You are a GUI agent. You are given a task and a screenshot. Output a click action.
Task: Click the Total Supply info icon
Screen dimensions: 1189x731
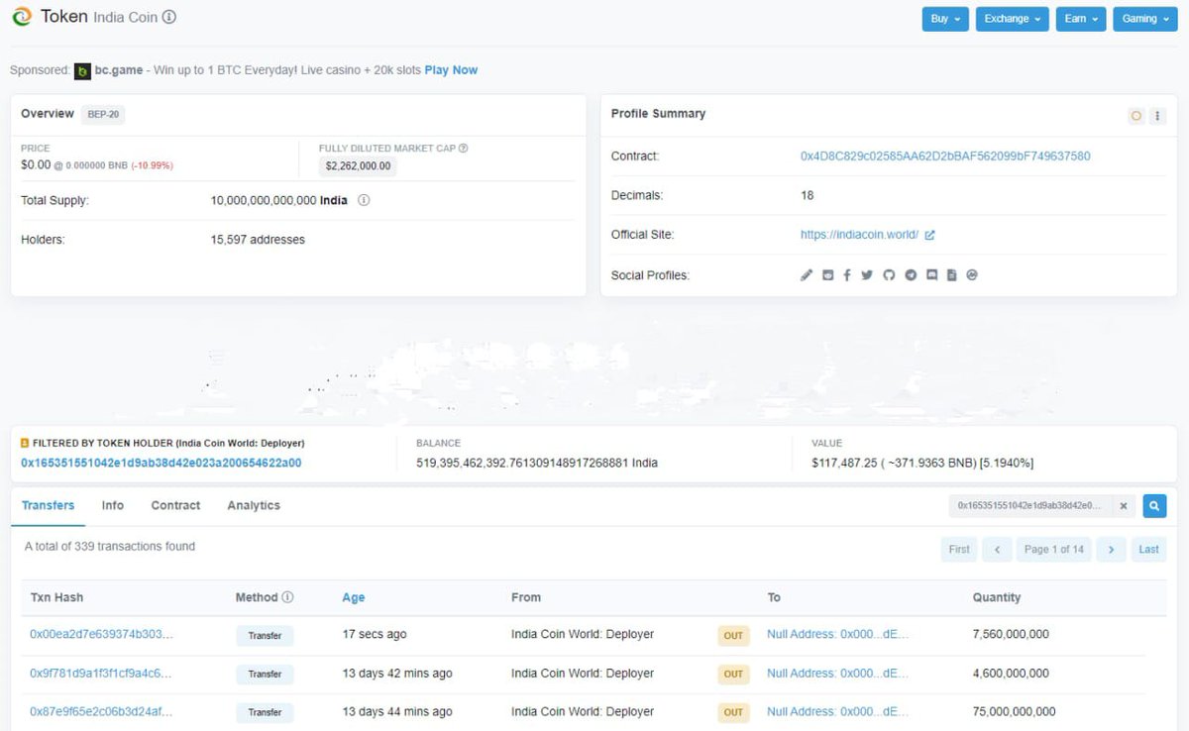(364, 200)
